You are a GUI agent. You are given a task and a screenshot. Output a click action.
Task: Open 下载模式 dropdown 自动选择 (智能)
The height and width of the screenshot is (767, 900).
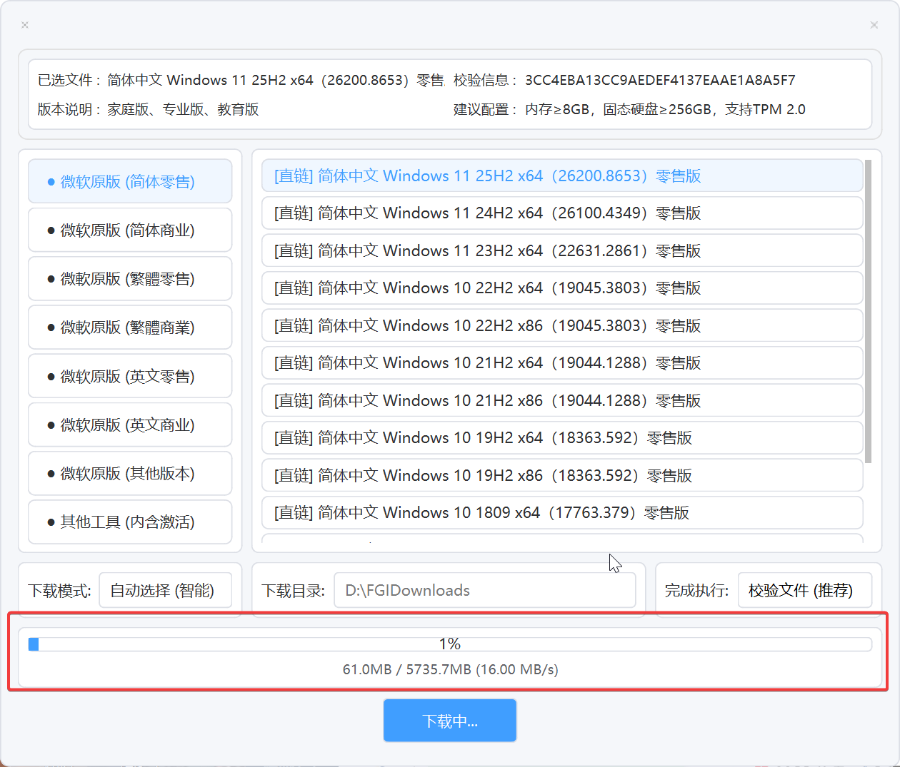[166, 590]
